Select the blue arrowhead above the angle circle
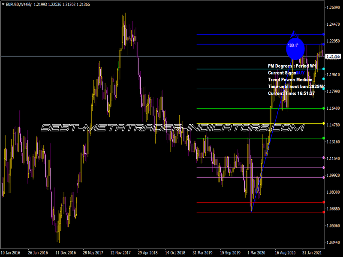343x257 pixels. [294, 34]
